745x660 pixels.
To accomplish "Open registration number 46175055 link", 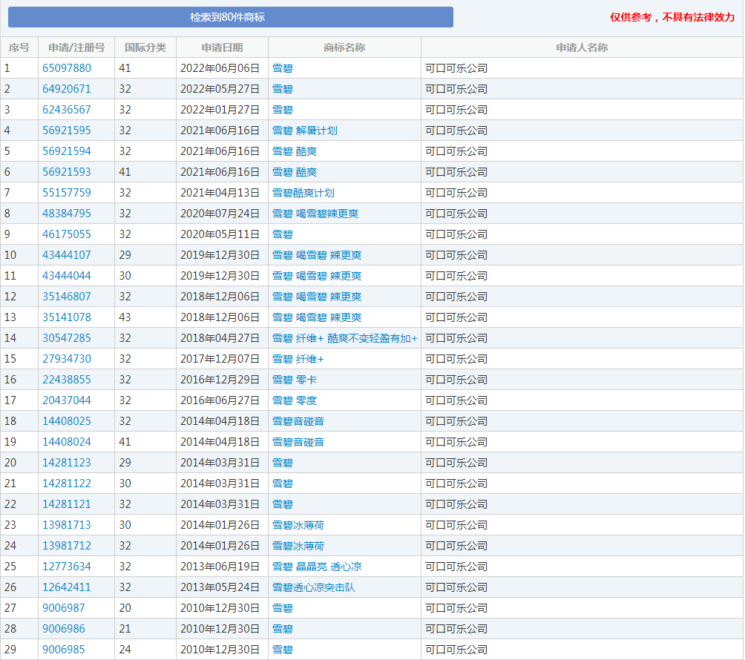I will [67, 234].
